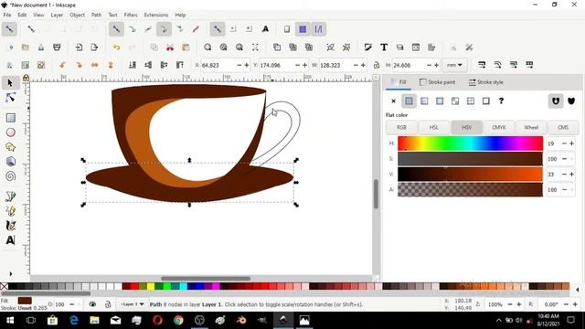Select RGB color mode button
The image size is (585, 329).
pos(401,128)
